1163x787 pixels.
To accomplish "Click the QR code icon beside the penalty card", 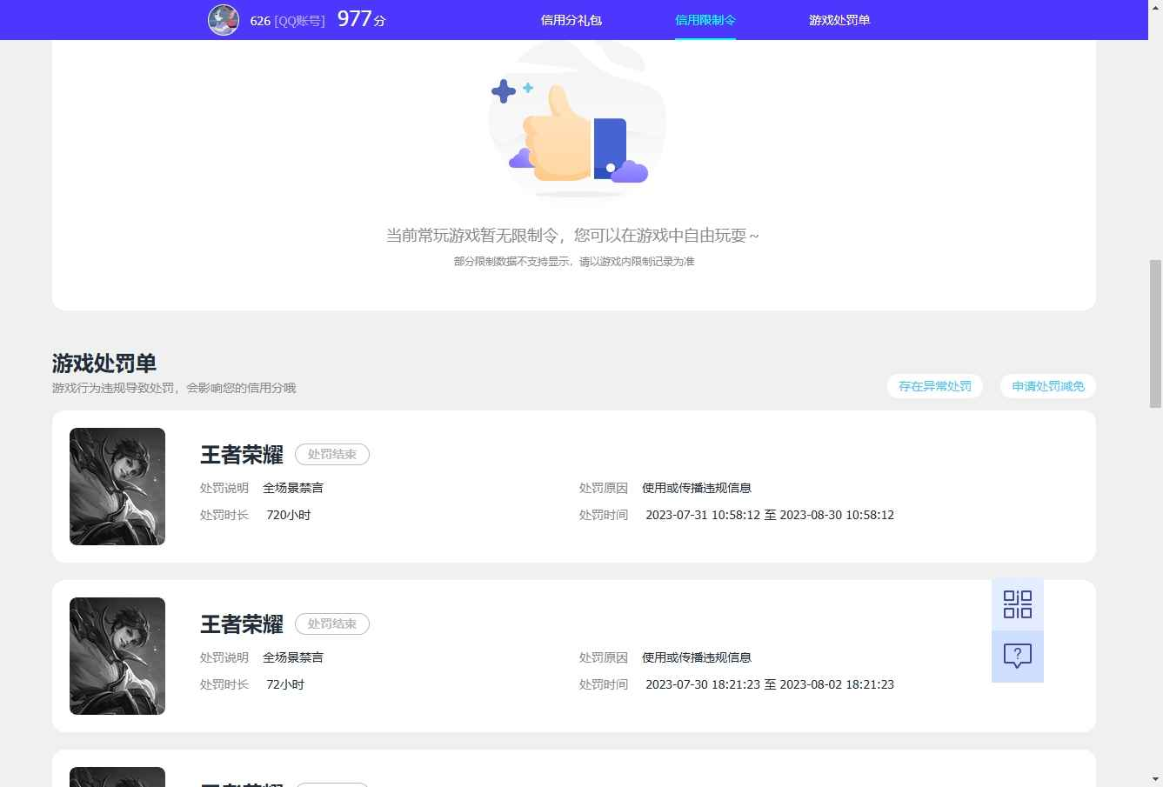I will [x=1017, y=604].
